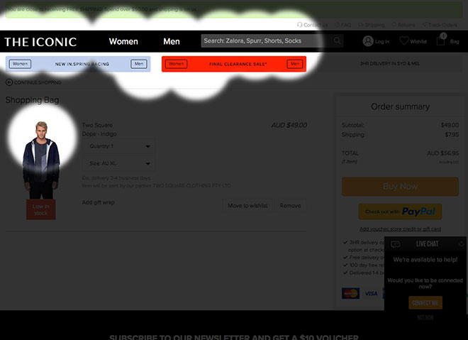
Task: Expand the Quantity dropdown
Action: point(119,146)
